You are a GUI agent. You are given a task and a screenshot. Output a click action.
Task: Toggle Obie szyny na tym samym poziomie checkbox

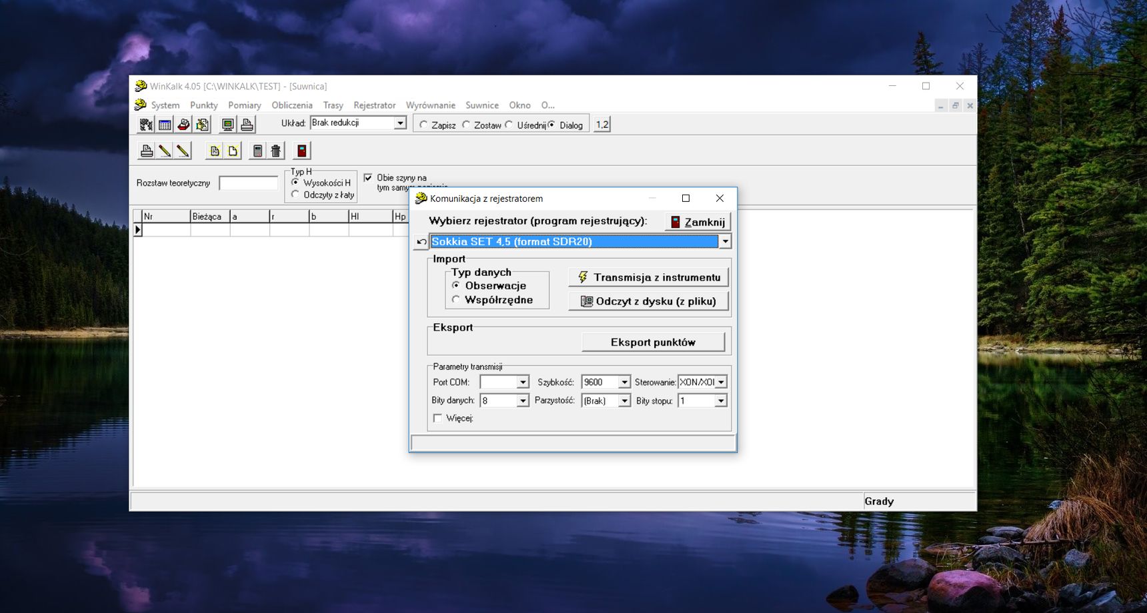click(x=368, y=178)
